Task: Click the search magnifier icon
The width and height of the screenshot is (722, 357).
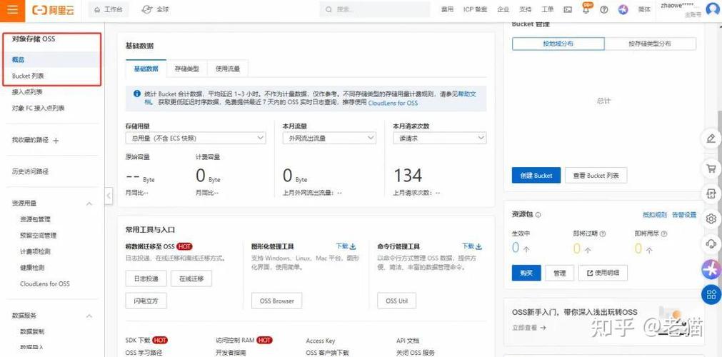Action: coord(329,9)
